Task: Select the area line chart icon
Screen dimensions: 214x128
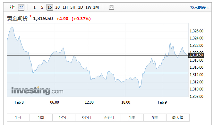Action: pyautogui.click(x=21, y=7)
